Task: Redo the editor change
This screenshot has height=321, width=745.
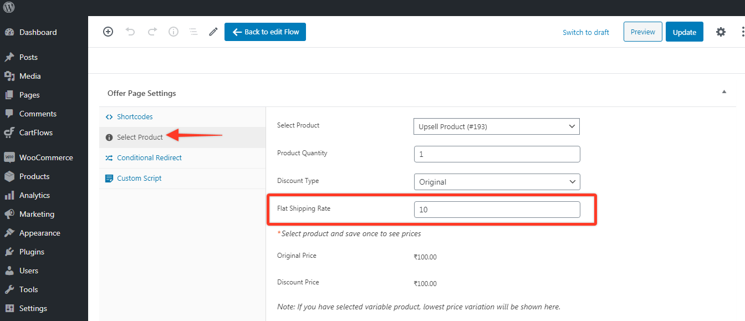Action: [x=152, y=32]
